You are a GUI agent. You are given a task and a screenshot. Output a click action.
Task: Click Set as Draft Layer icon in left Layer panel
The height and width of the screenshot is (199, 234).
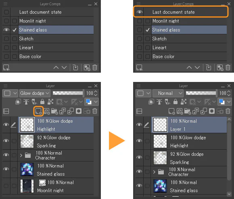pos(34,102)
